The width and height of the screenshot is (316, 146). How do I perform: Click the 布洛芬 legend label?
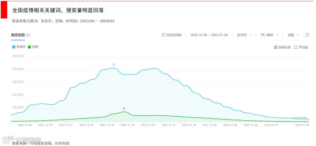click(x=21, y=47)
